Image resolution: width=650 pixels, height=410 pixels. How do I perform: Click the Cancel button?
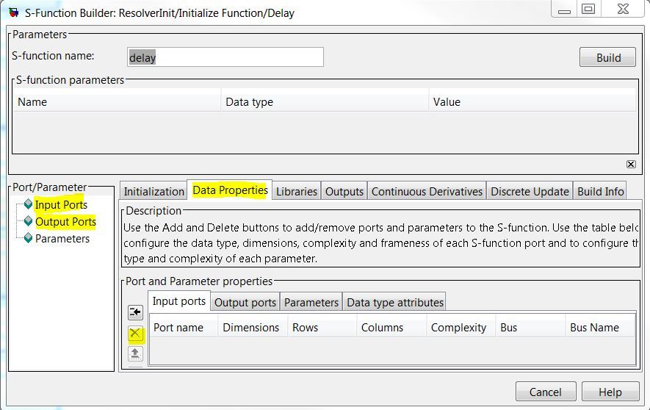click(546, 392)
